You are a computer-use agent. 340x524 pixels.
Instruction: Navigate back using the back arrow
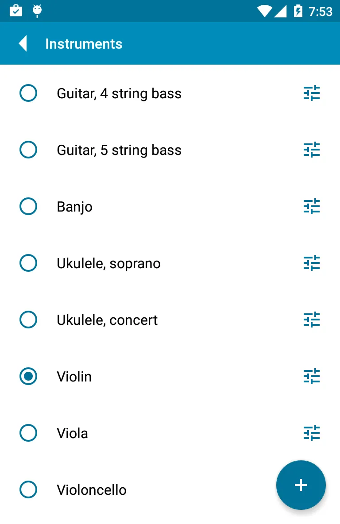pos(22,43)
